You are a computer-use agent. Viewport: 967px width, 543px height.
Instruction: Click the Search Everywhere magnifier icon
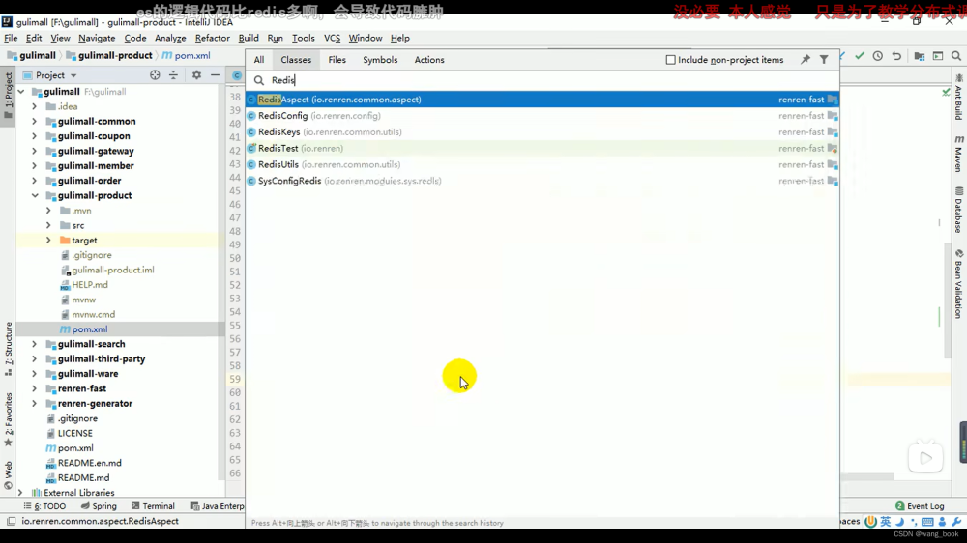[x=956, y=55]
